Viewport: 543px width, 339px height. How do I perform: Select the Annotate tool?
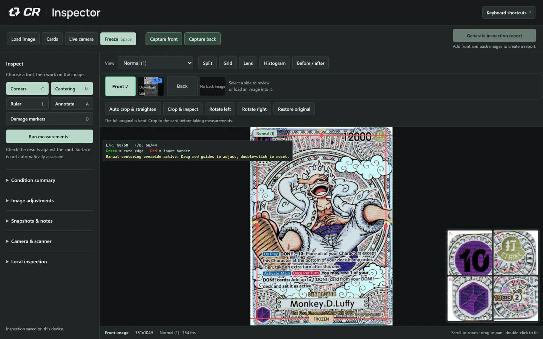point(72,104)
